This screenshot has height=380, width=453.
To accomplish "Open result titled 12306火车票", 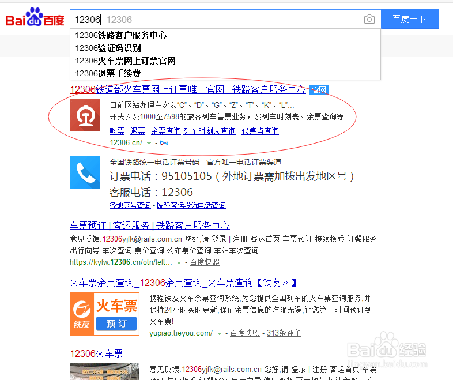I will click(x=96, y=353).
